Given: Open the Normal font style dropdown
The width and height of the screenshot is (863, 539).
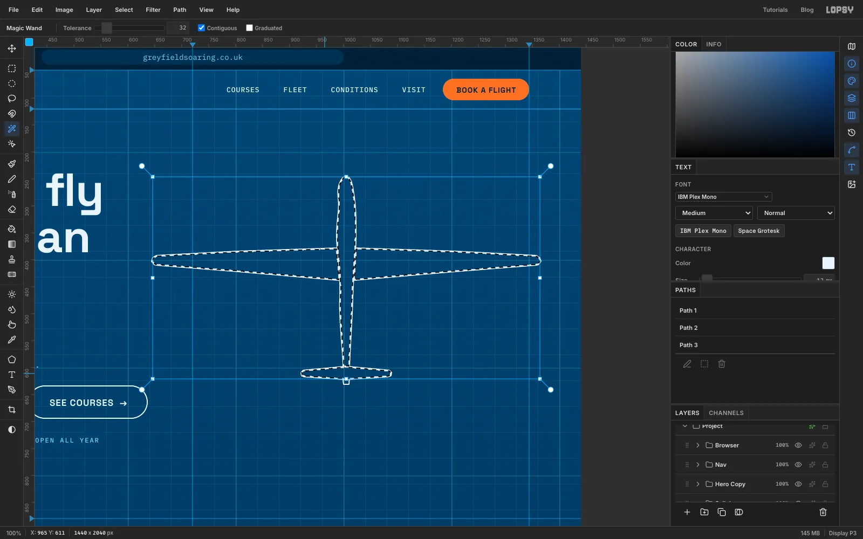Looking at the screenshot, I should point(796,213).
